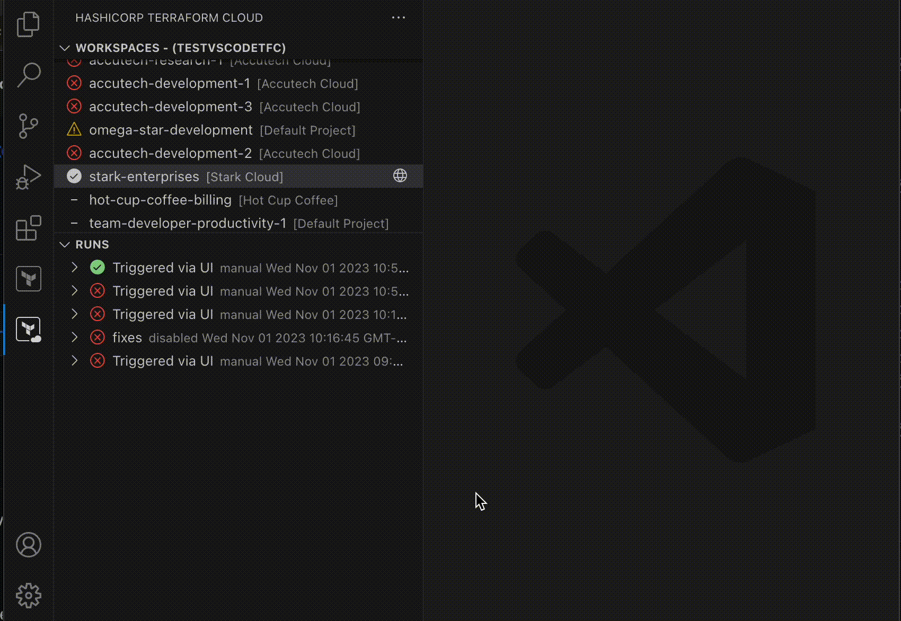Open the Manage gear icon
Image resolution: width=901 pixels, height=621 pixels.
[x=28, y=596]
